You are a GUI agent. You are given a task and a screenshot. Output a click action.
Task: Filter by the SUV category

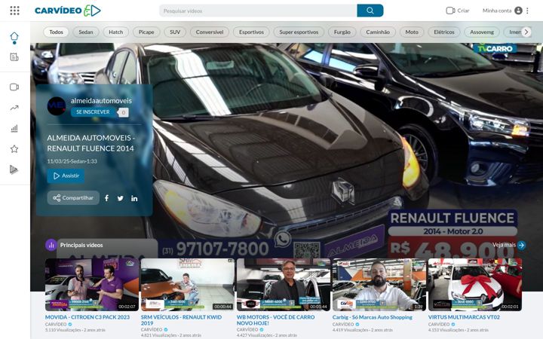point(175,32)
